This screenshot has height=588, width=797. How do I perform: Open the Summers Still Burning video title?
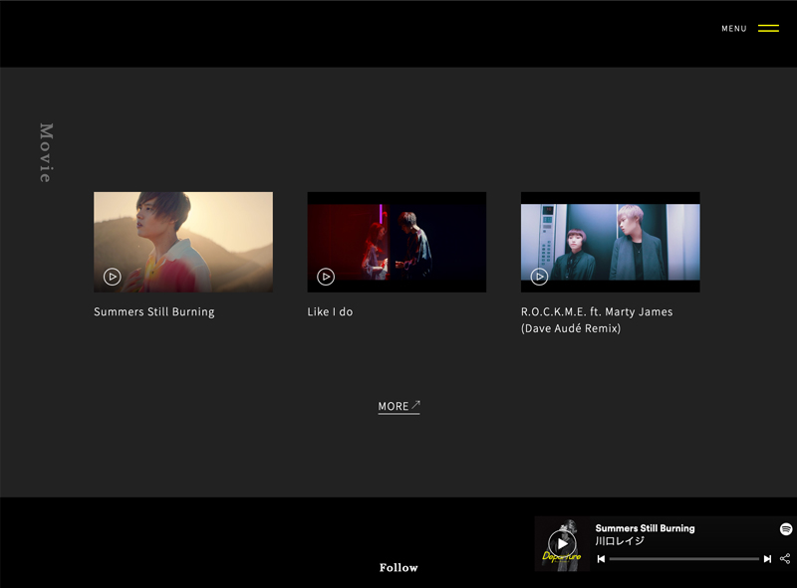[x=154, y=312]
